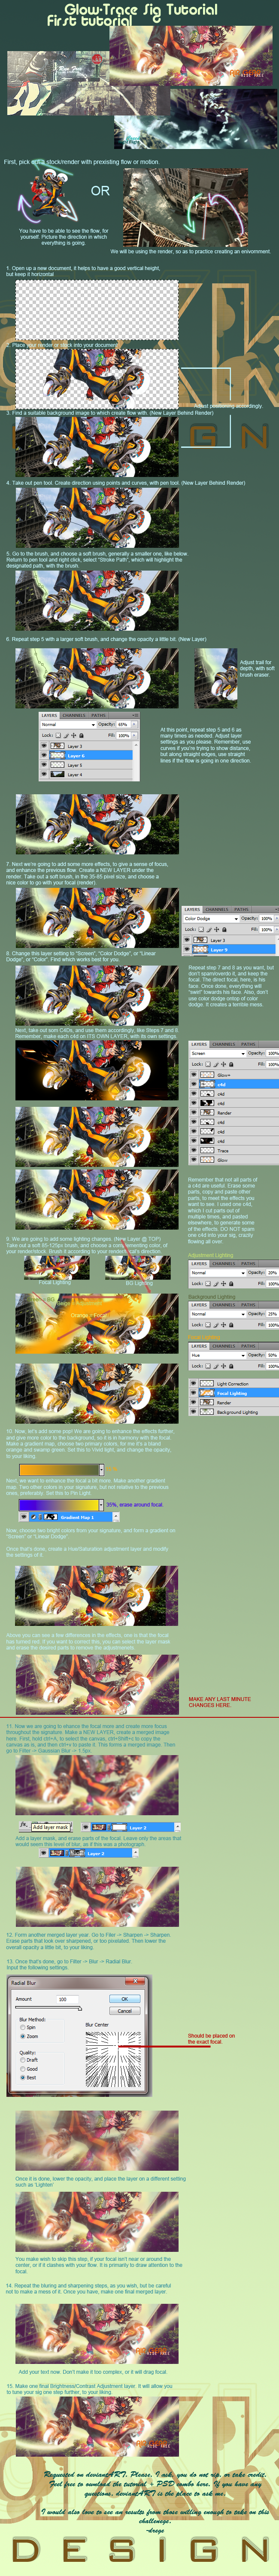Hide the Trace layer via its eye icon

pos(193,1150)
